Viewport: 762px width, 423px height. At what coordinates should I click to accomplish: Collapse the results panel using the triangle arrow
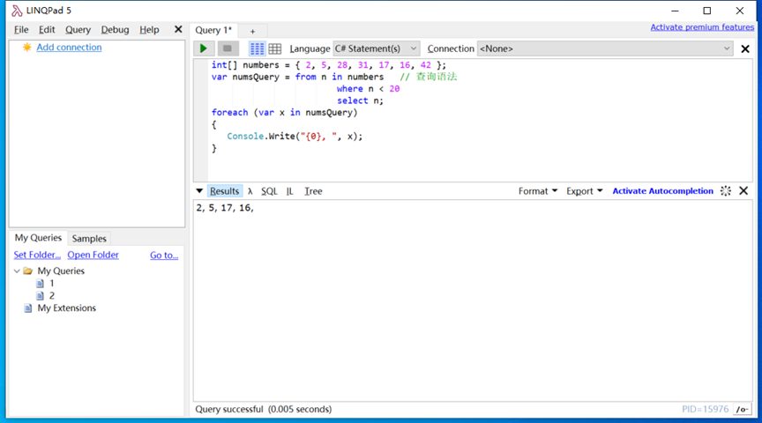[199, 191]
